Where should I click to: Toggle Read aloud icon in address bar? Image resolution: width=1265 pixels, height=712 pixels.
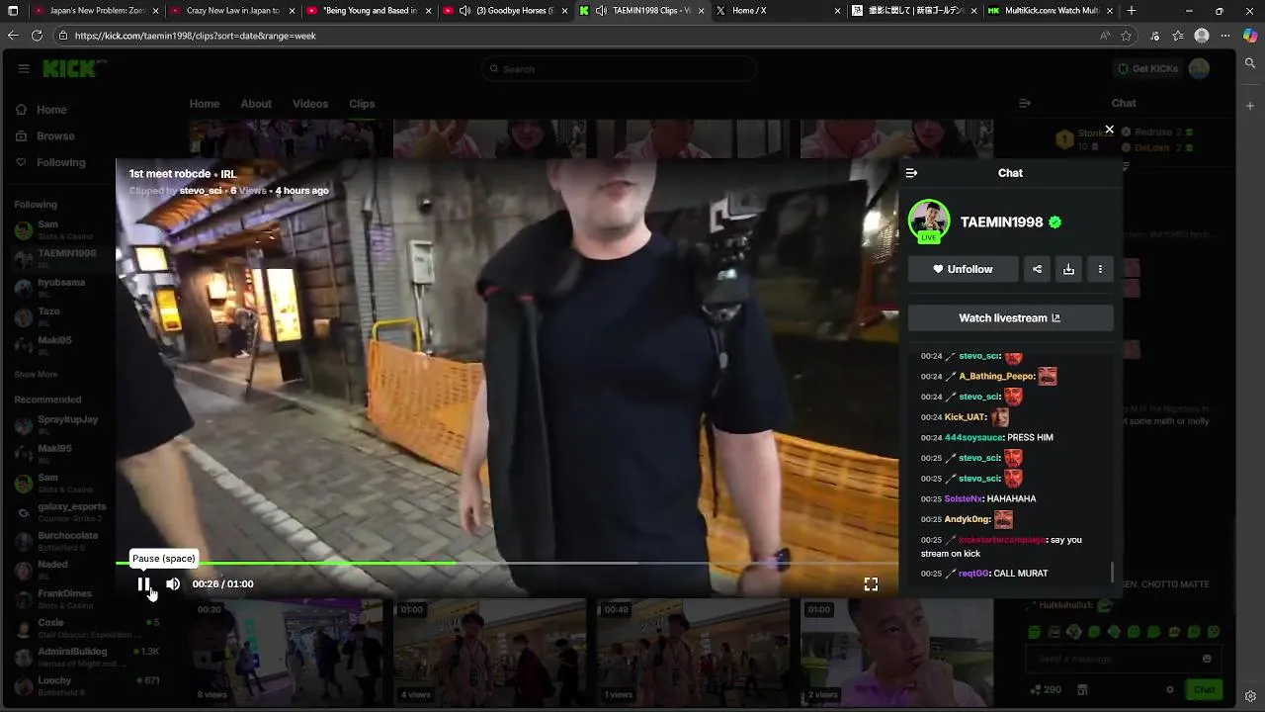(1105, 36)
